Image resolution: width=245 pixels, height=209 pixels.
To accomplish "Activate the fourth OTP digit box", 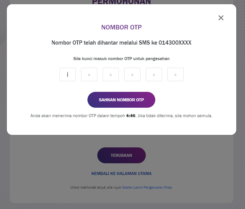I will pyautogui.click(x=132, y=74).
